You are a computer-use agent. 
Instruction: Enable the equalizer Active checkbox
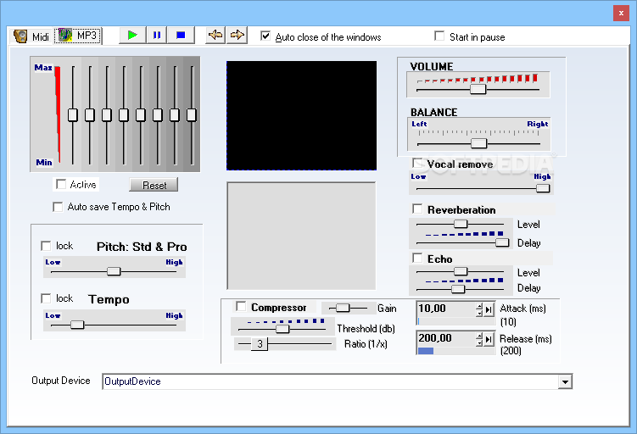click(61, 184)
